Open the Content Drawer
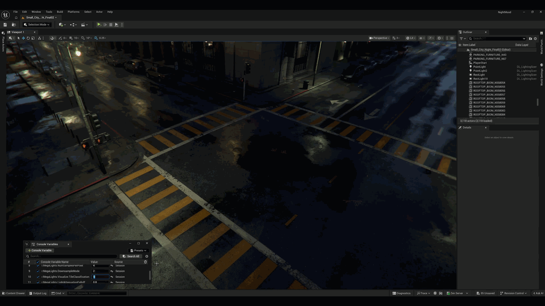The width and height of the screenshot is (545, 306). [x=13, y=293]
